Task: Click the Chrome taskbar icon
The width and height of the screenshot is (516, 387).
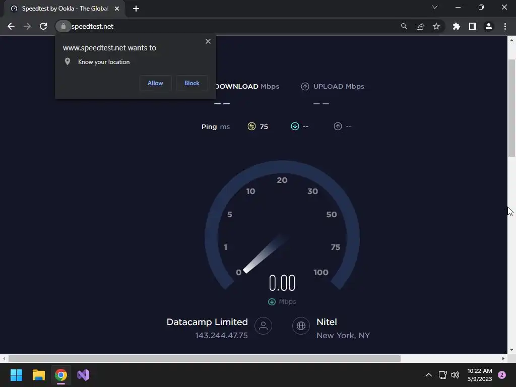Action: pos(61,375)
